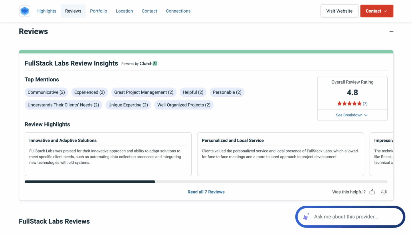Pick Well-Organized Projects (2) tag

pyautogui.click(x=184, y=105)
